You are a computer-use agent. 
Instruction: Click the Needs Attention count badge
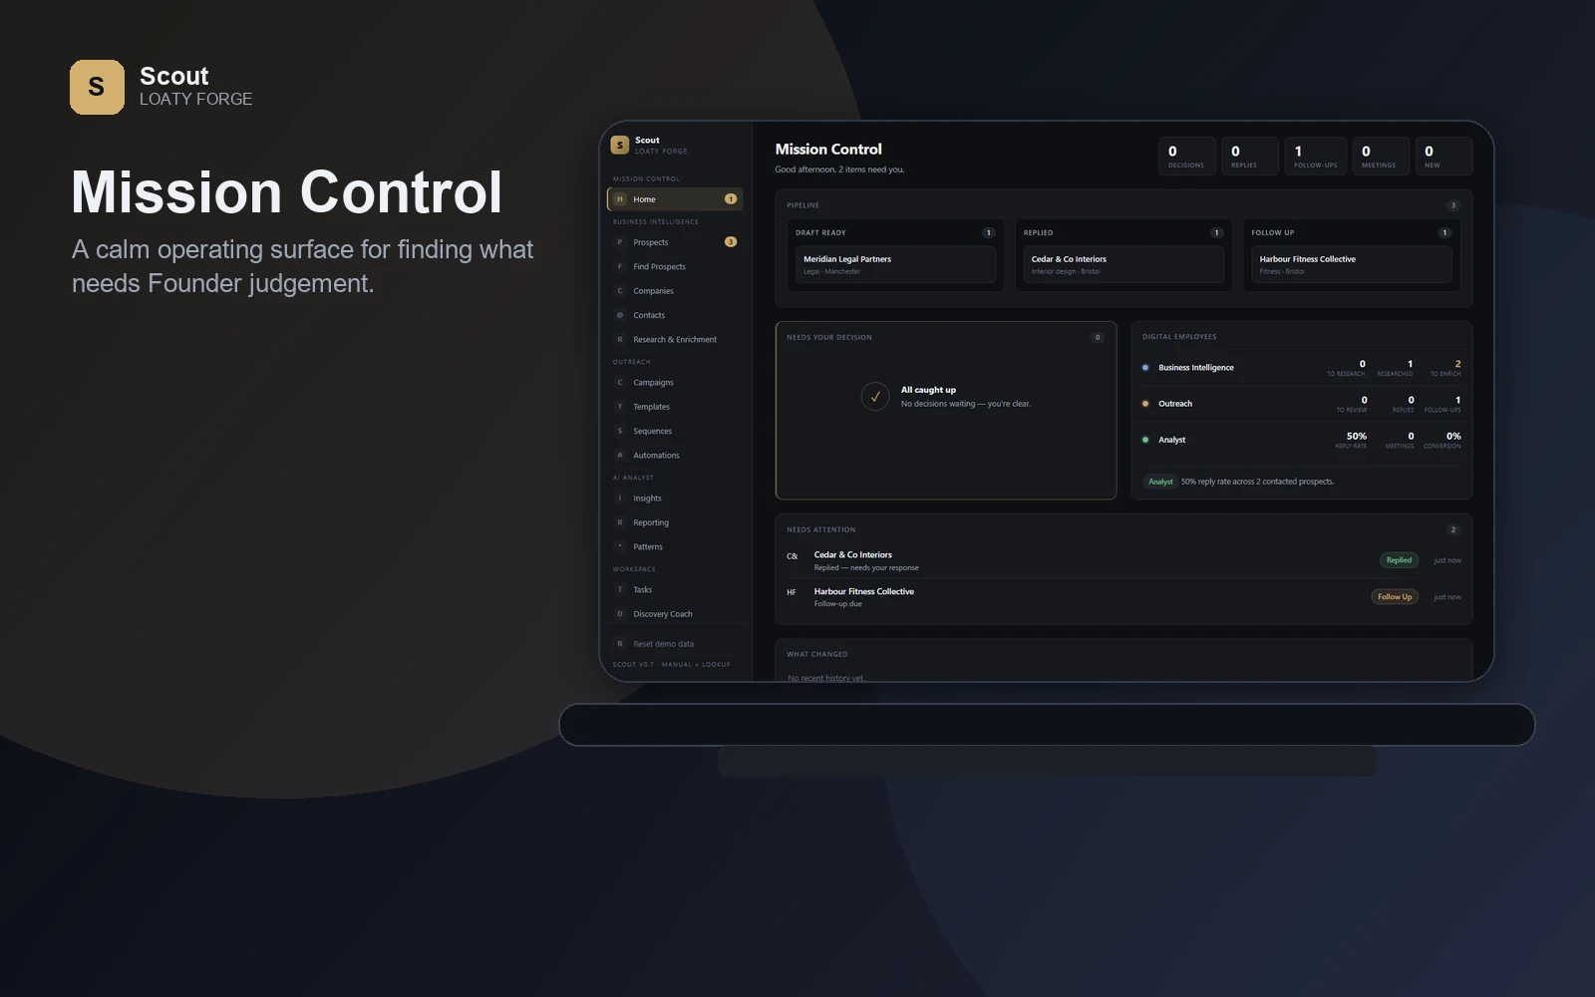[1453, 529]
